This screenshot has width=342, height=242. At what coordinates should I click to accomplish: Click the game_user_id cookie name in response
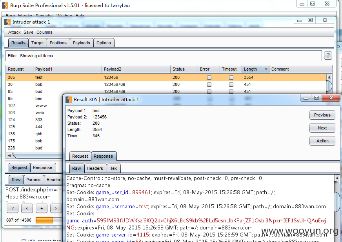point(112,193)
